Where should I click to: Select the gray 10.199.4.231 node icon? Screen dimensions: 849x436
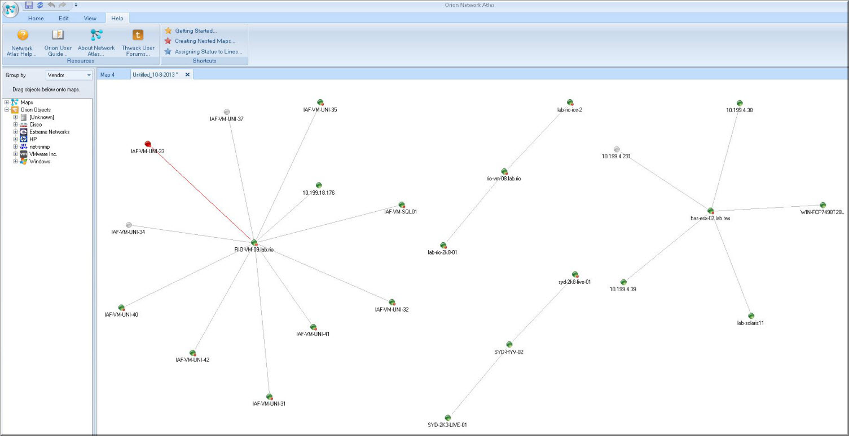click(617, 149)
